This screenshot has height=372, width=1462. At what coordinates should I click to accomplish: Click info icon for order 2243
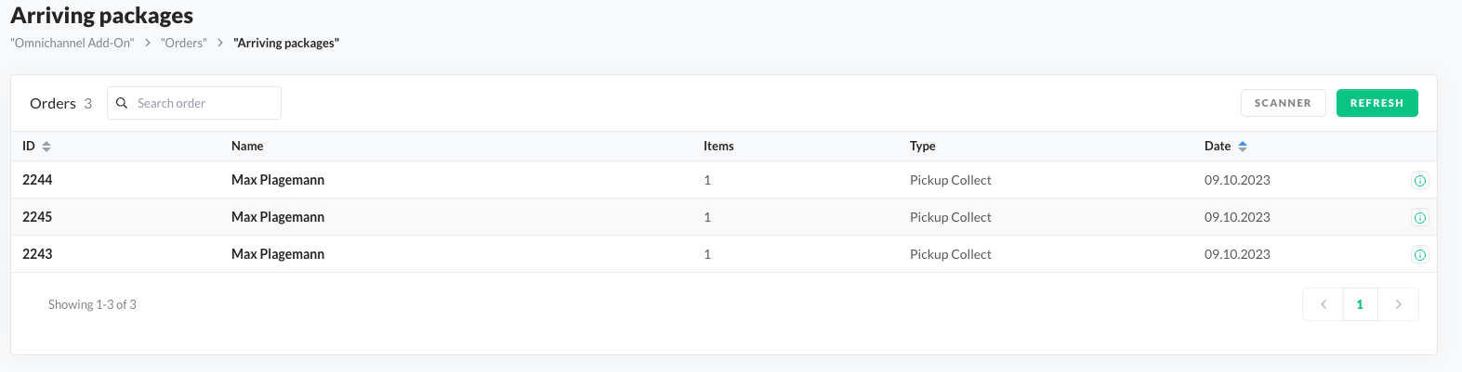point(1419,255)
